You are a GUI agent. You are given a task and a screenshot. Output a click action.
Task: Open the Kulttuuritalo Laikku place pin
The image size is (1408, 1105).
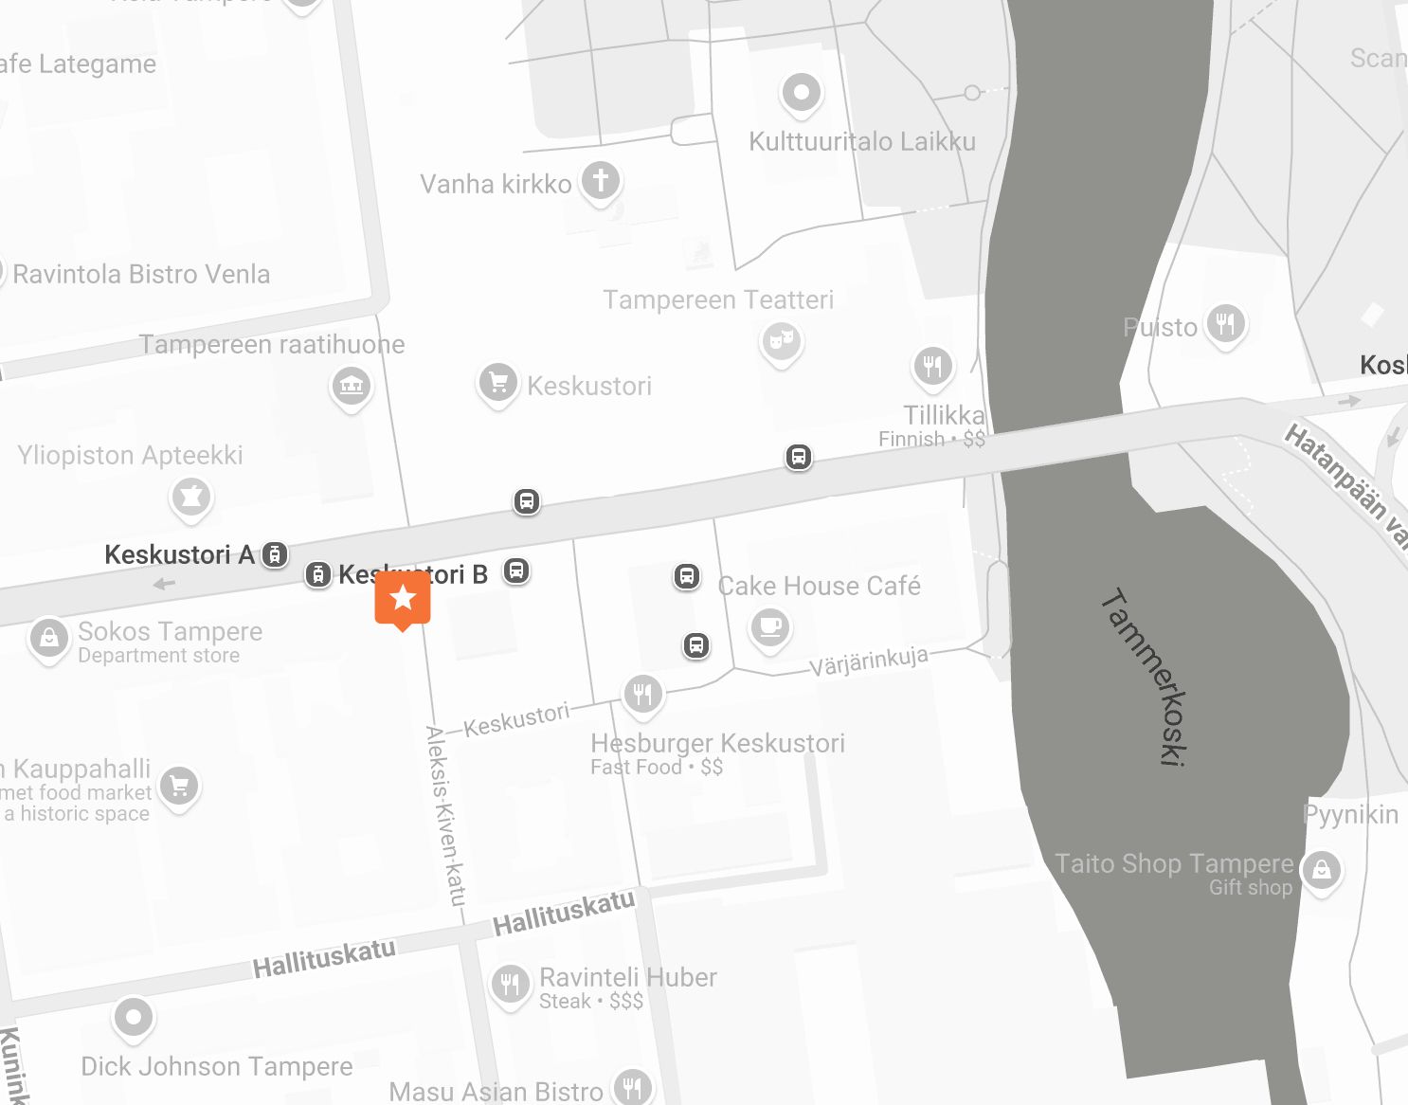pos(802,94)
